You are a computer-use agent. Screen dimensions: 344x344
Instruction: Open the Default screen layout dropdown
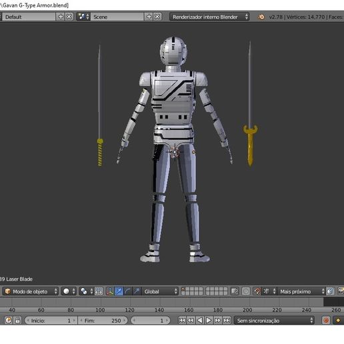(x=29, y=17)
